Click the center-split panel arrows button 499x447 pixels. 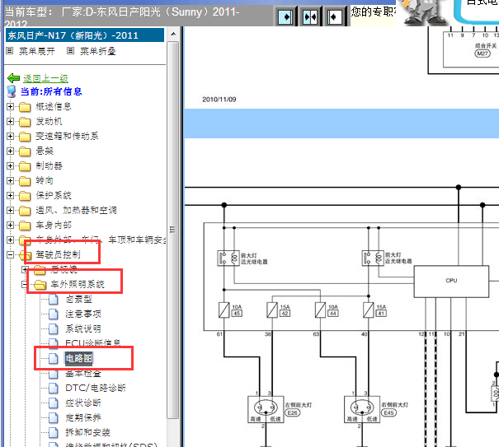(310, 16)
